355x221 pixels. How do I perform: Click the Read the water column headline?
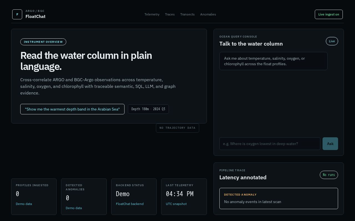click(x=86, y=61)
